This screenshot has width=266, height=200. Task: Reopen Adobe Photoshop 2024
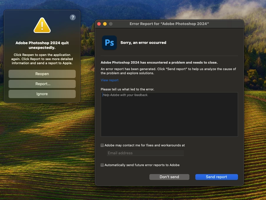coord(42,74)
